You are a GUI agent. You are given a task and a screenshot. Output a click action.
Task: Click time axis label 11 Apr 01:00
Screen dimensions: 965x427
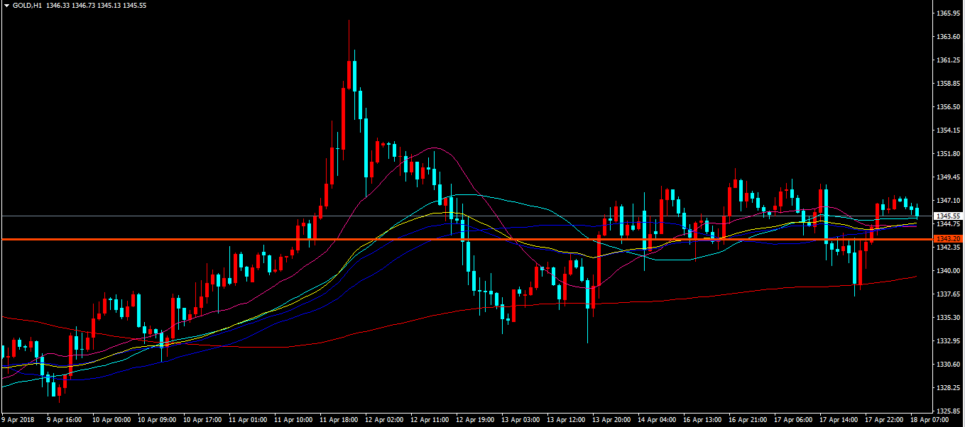click(246, 420)
